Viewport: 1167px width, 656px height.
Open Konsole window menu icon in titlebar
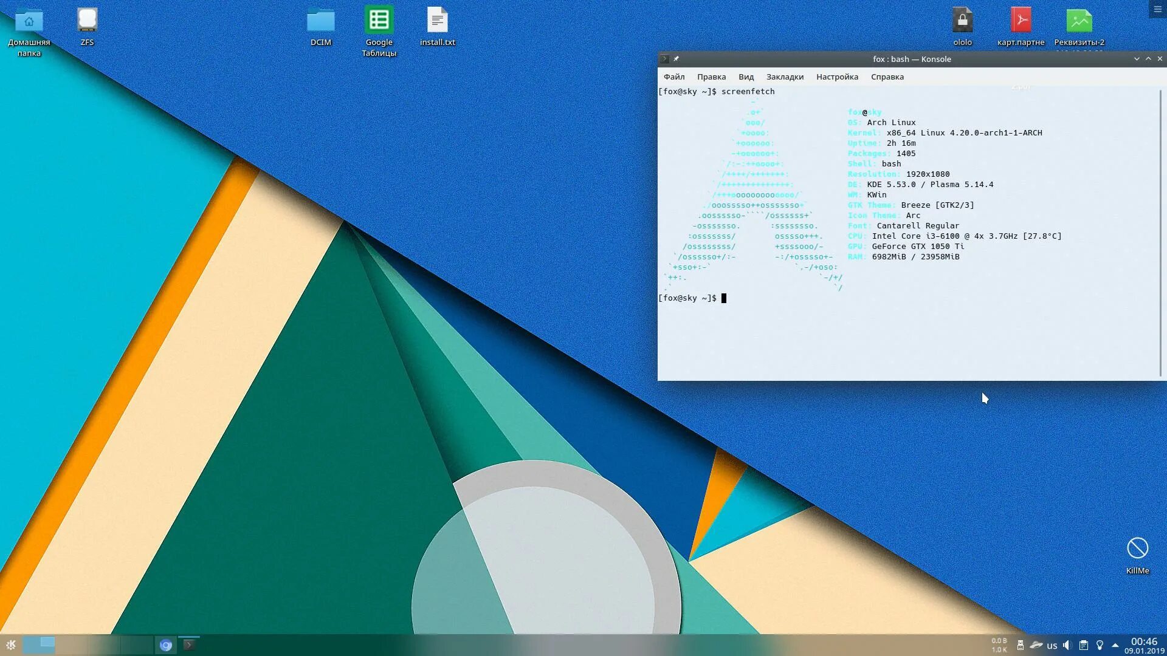tap(664, 59)
